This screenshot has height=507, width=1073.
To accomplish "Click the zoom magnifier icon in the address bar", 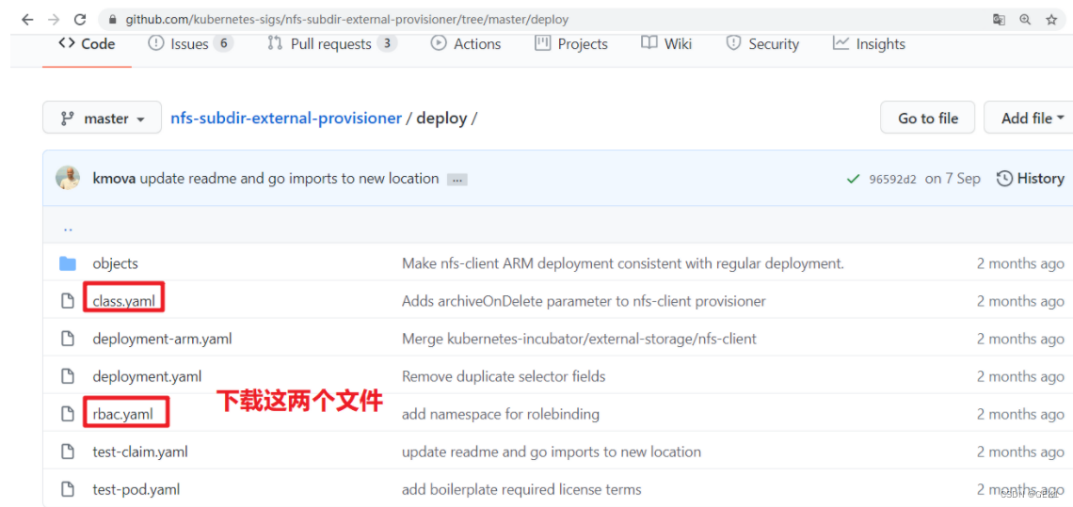I will click(x=1025, y=20).
